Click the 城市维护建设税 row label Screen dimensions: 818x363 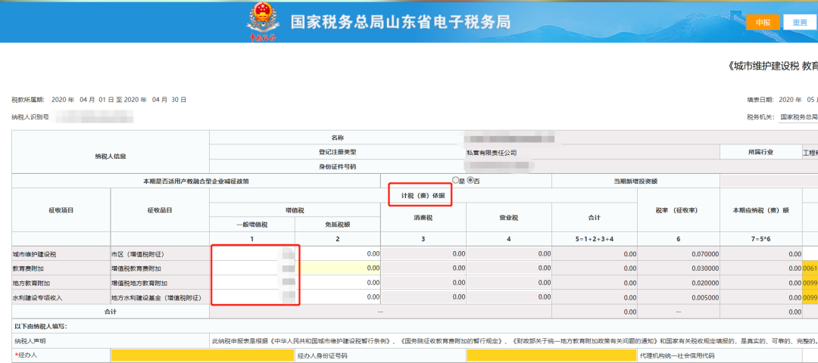[33, 254]
